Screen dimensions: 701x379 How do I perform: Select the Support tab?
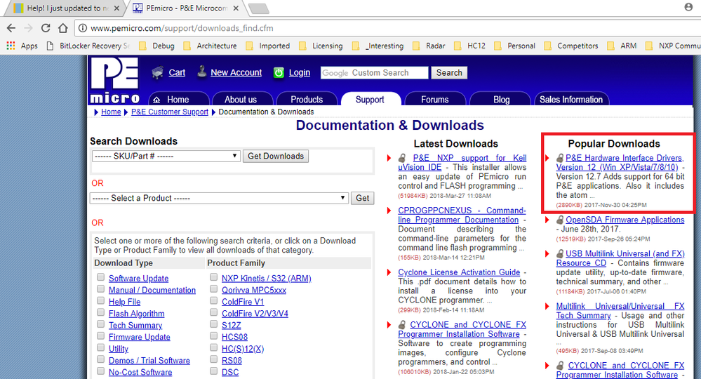coord(370,99)
